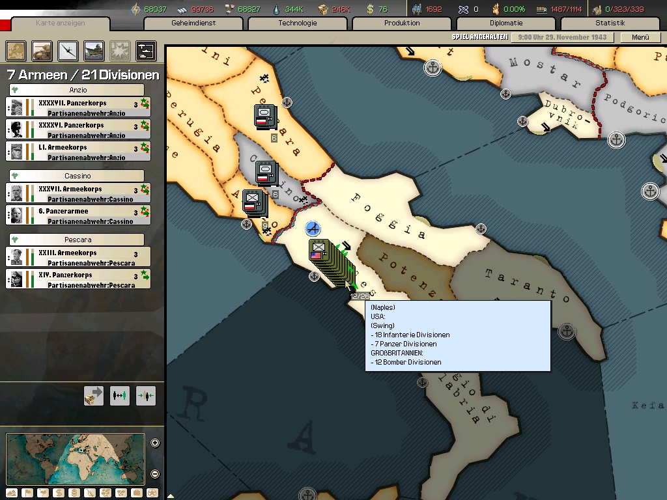Click the date 29. November 1943 display
The height and width of the screenshot is (500, 667).
[562, 37]
